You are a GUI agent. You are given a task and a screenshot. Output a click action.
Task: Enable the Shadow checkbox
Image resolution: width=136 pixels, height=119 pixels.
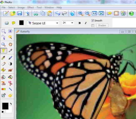(x=93, y=25)
